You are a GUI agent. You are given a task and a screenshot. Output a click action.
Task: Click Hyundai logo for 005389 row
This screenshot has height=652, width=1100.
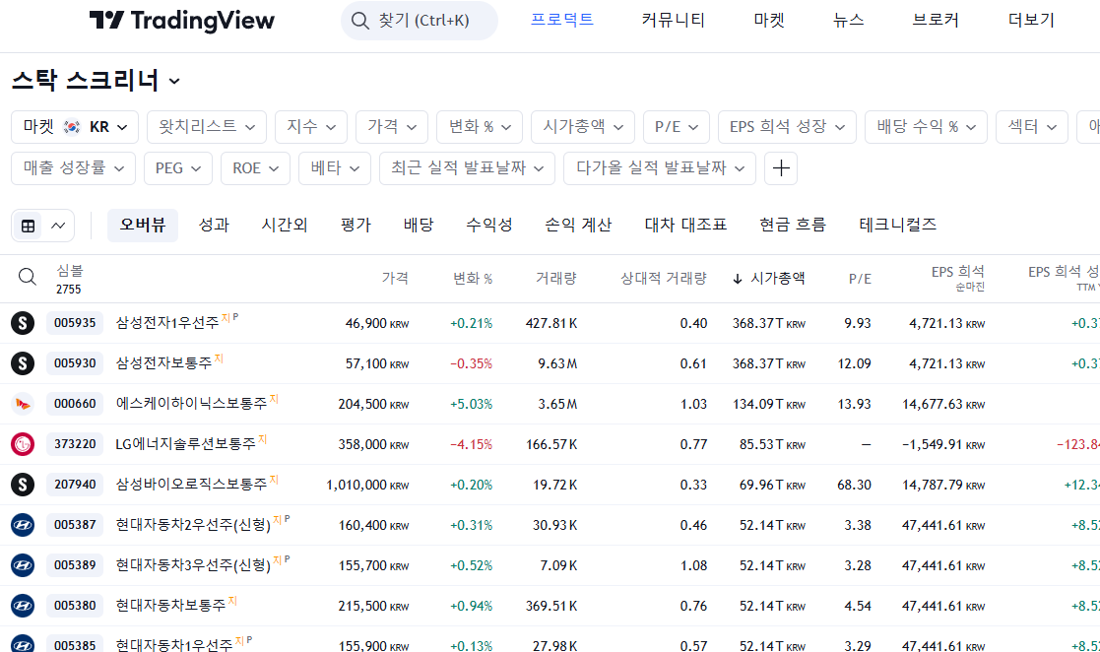[23, 565]
